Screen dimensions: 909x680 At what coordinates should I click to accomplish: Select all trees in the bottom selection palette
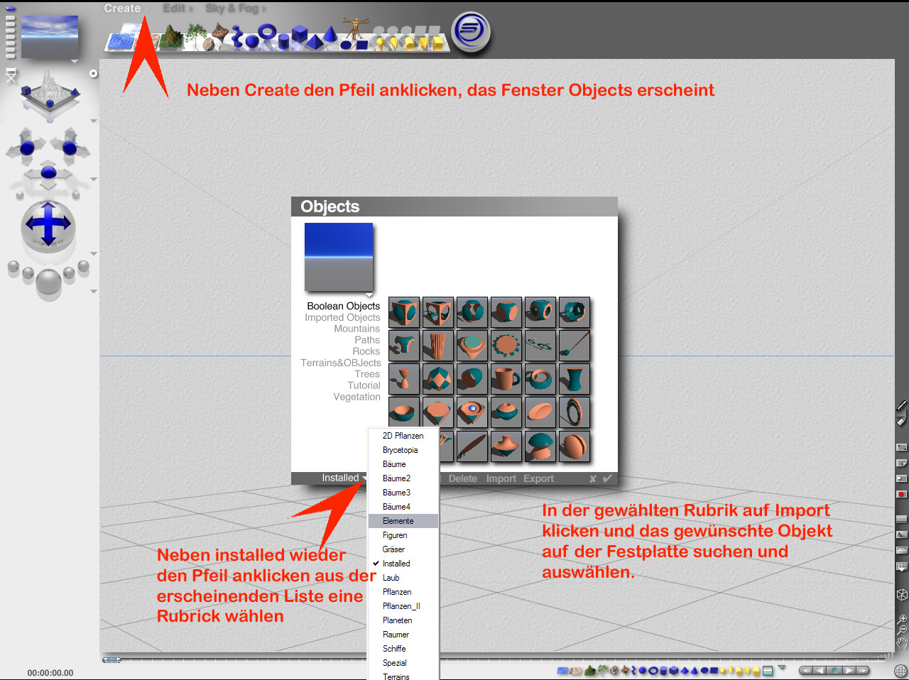pos(602,670)
